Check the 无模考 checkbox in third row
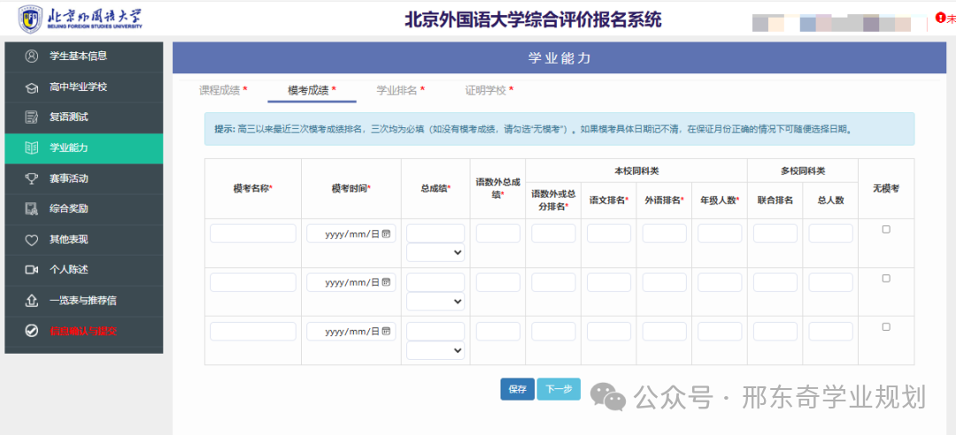Screen dimensions: 956x435 pyautogui.click(x=886, y=327)
